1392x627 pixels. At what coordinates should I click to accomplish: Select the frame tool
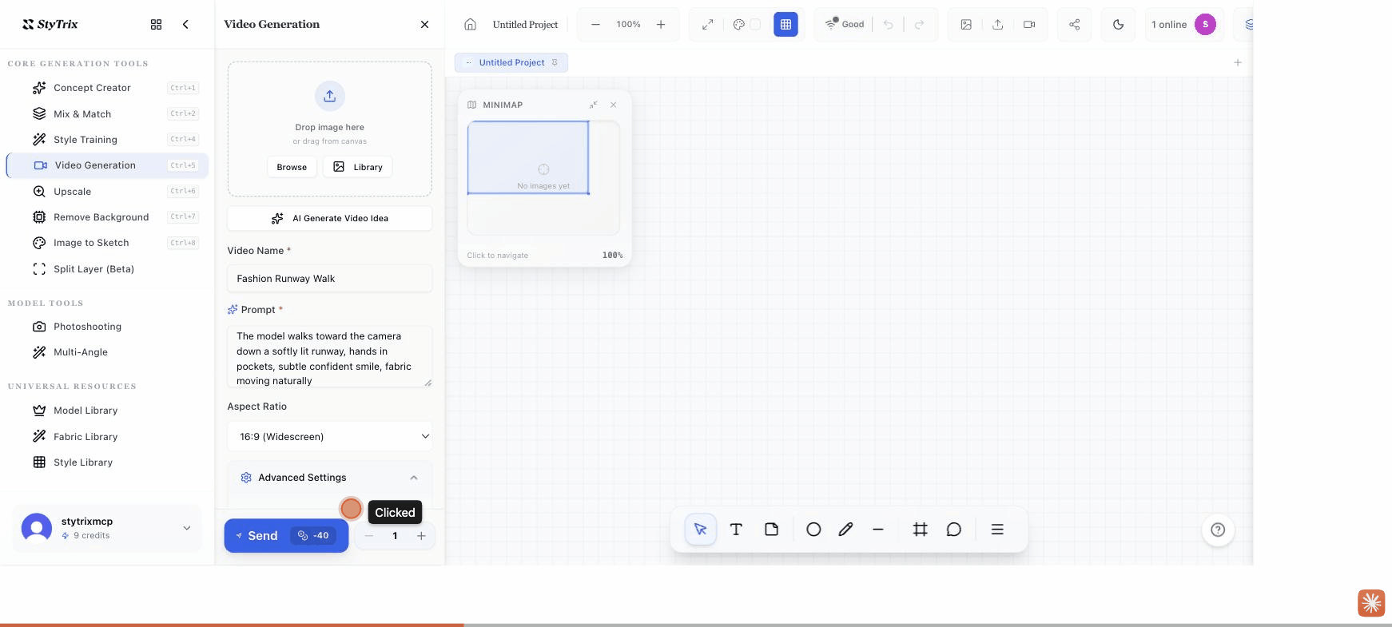(x=921, y=530)
